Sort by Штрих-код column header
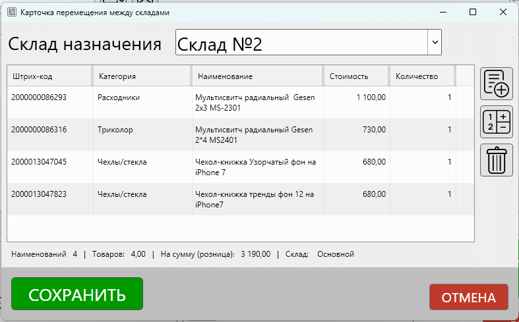Viewport: 519px width, 322px height. click(49, 76)
